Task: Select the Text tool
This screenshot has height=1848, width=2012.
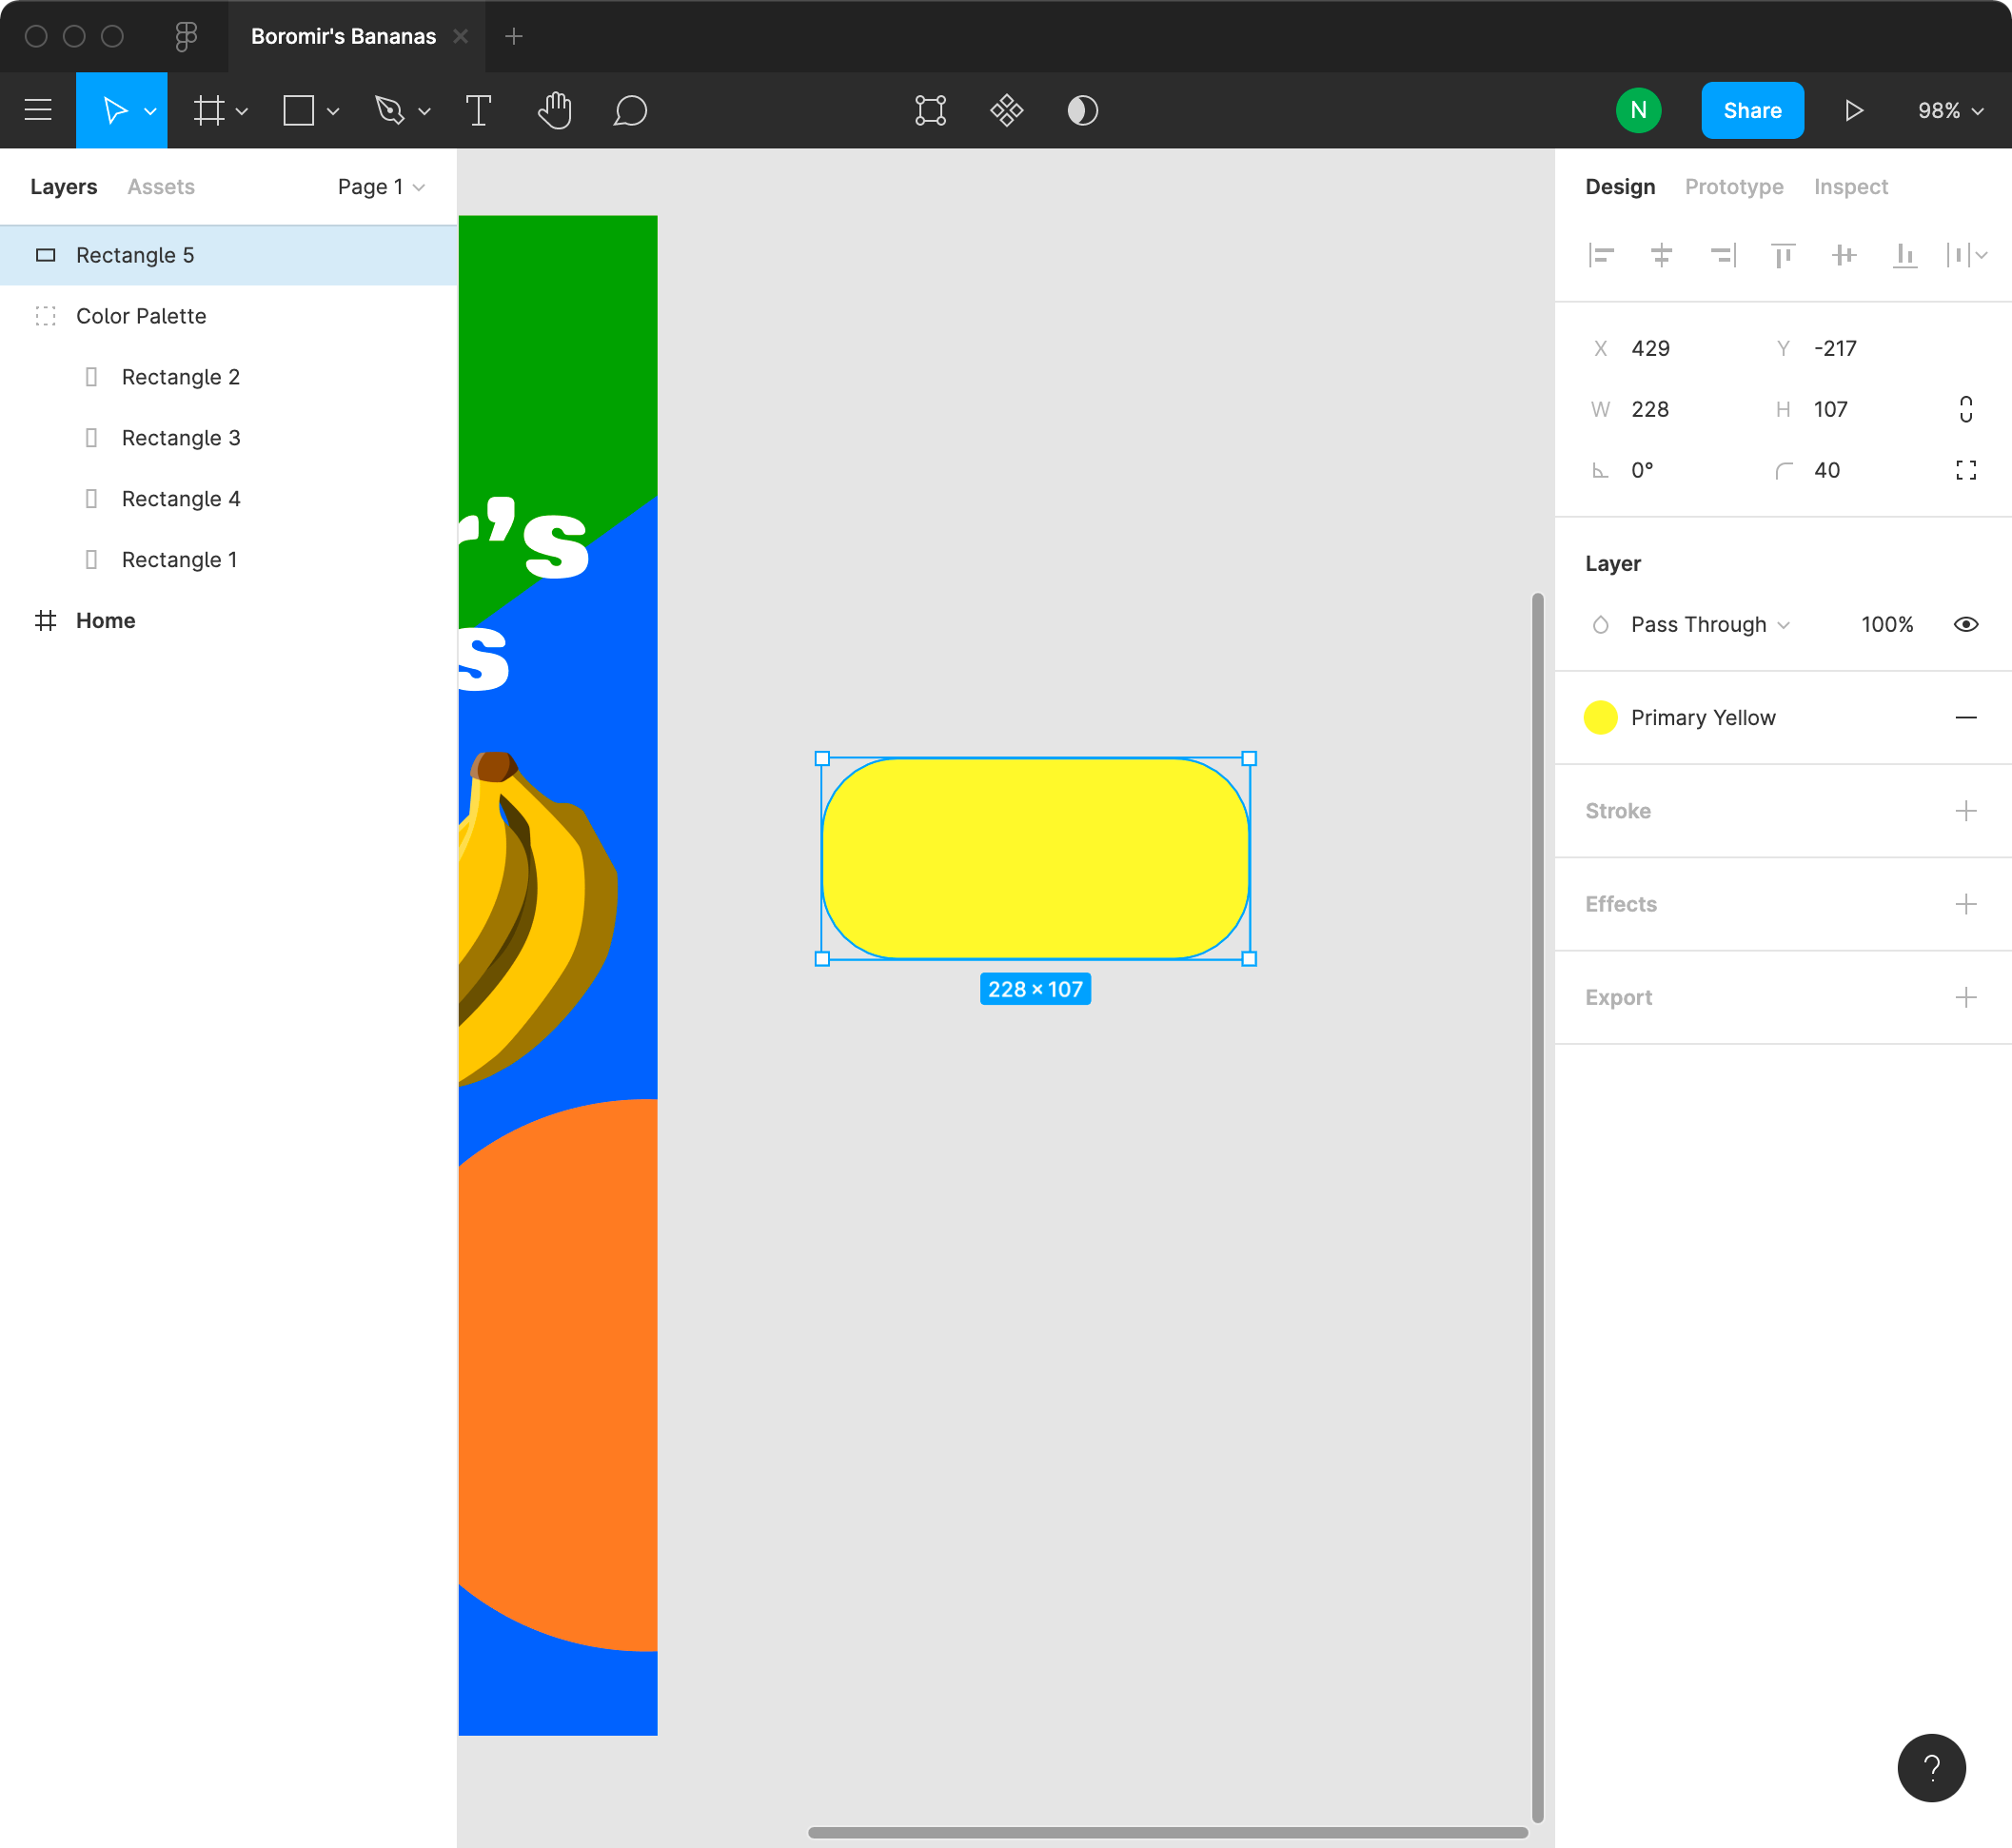Action: tap(479, 110)
